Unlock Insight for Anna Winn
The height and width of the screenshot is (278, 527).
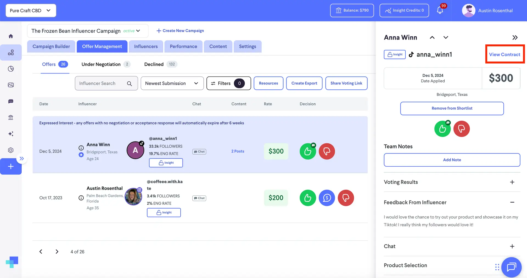pos(166,163)
